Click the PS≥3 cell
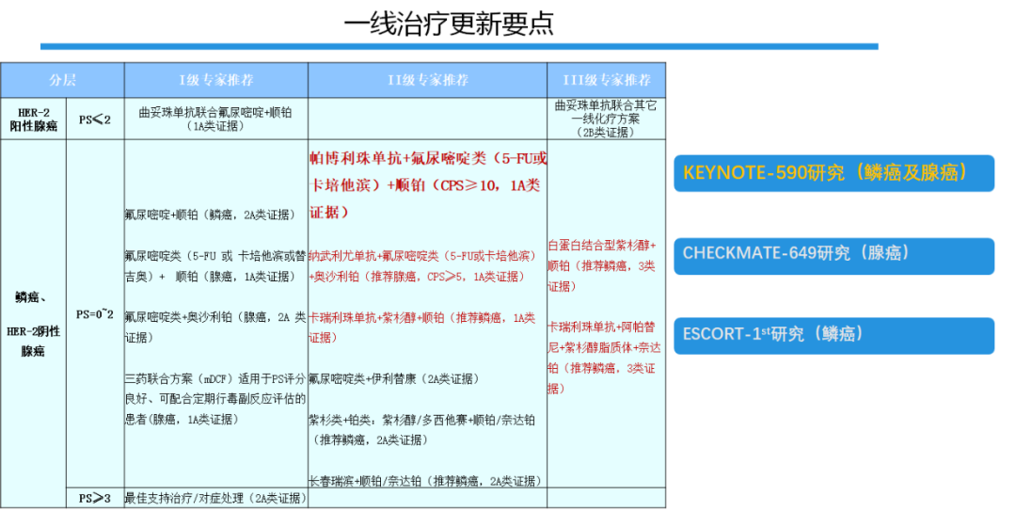 pos(94,498)
